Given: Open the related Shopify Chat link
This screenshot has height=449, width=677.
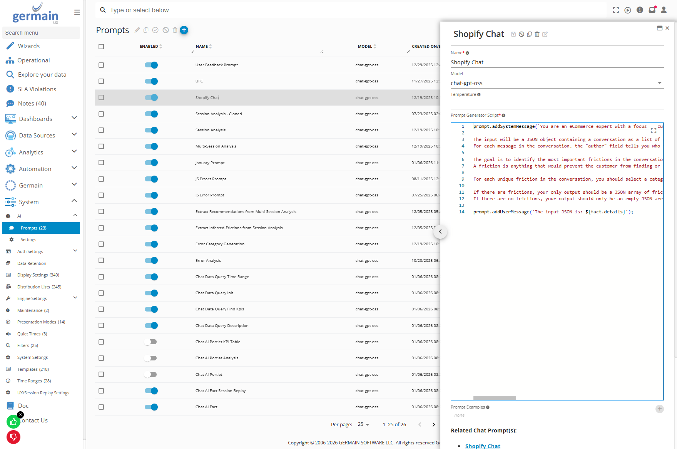Looking at the screenshot, I should [x=483, y=446].
